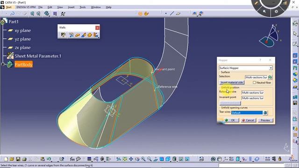Expand the PartBody tree node

(3, 64)
